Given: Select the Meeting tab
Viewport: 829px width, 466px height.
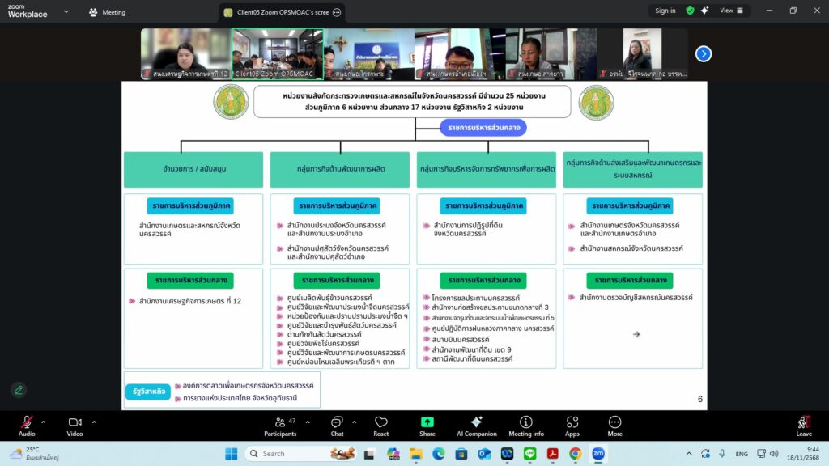Looking at the screenshot, I should point(108,12).
